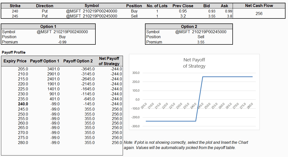Screen dimensions: 288x157
Task: Select the Bid value 0.93
Action: click(x=212, y=11)
